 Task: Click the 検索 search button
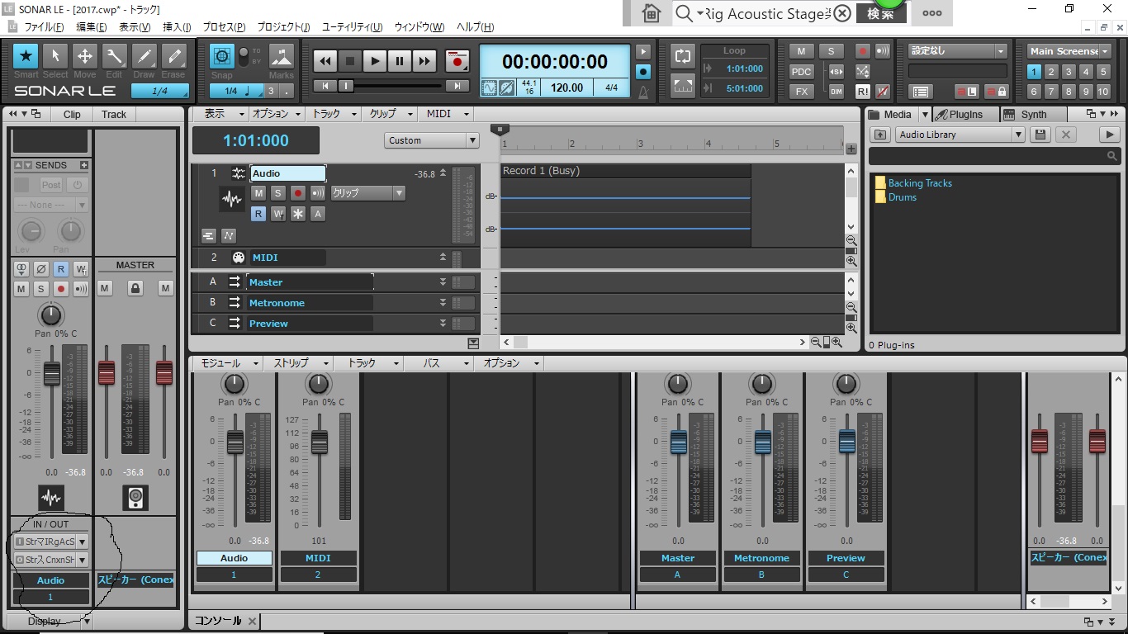(880, 14)
